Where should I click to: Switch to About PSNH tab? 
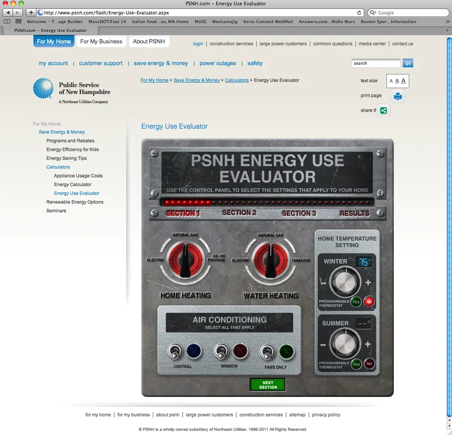tap(149, 41)
